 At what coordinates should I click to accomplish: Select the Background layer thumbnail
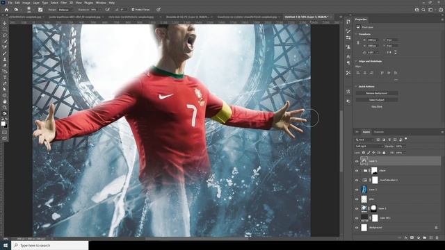364,227
